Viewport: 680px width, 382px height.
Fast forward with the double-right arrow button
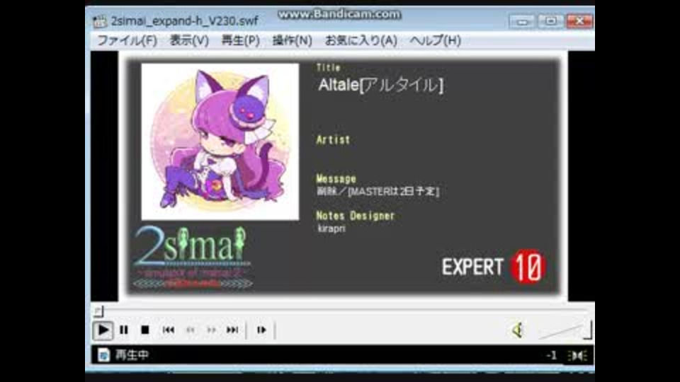pyautogui.click(x=211, y=330)
